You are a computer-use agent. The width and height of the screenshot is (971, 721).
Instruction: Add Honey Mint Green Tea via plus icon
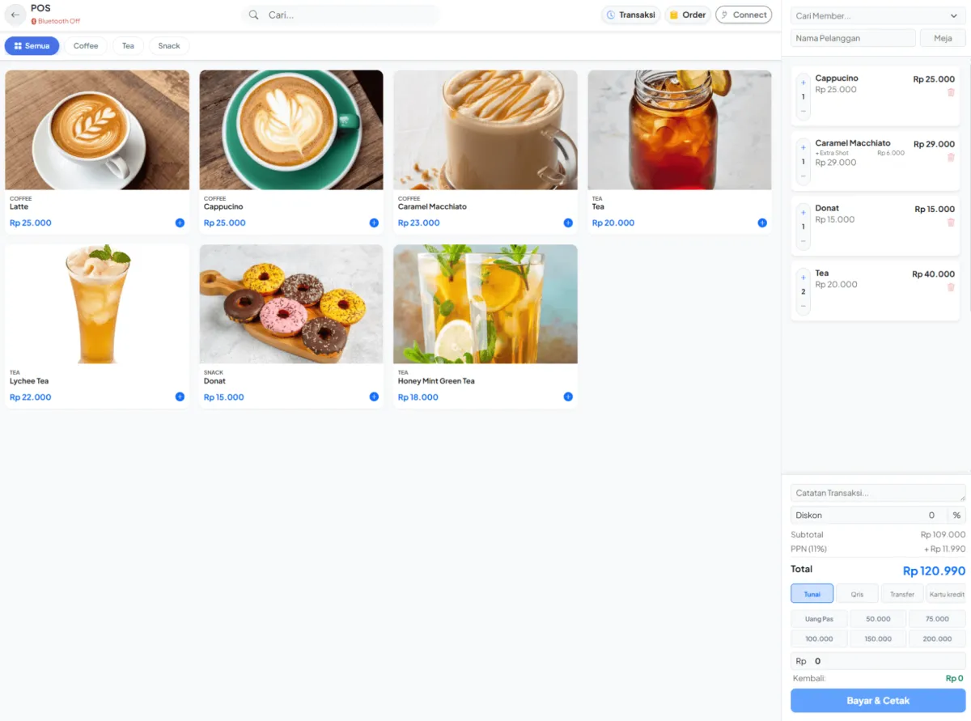click(x=568, y=397)
